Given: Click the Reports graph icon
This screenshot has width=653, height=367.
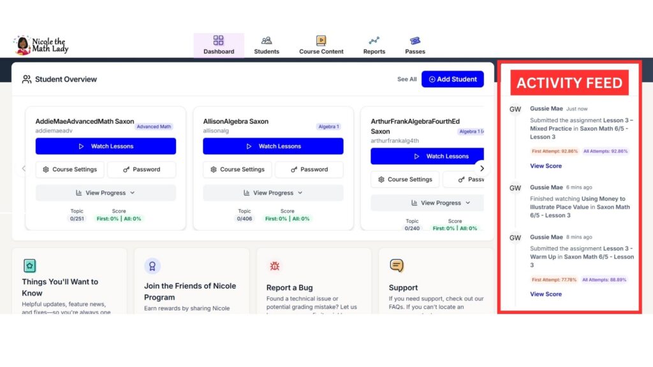Looking at the screenshot, I should pyautogui.click(x=374, y=40).
